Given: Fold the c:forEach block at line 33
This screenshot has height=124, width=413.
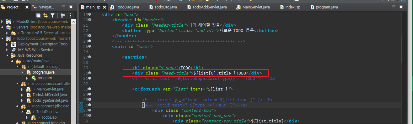Looking at the screenshot, I should pyautogui.click(x=90, y=89).
